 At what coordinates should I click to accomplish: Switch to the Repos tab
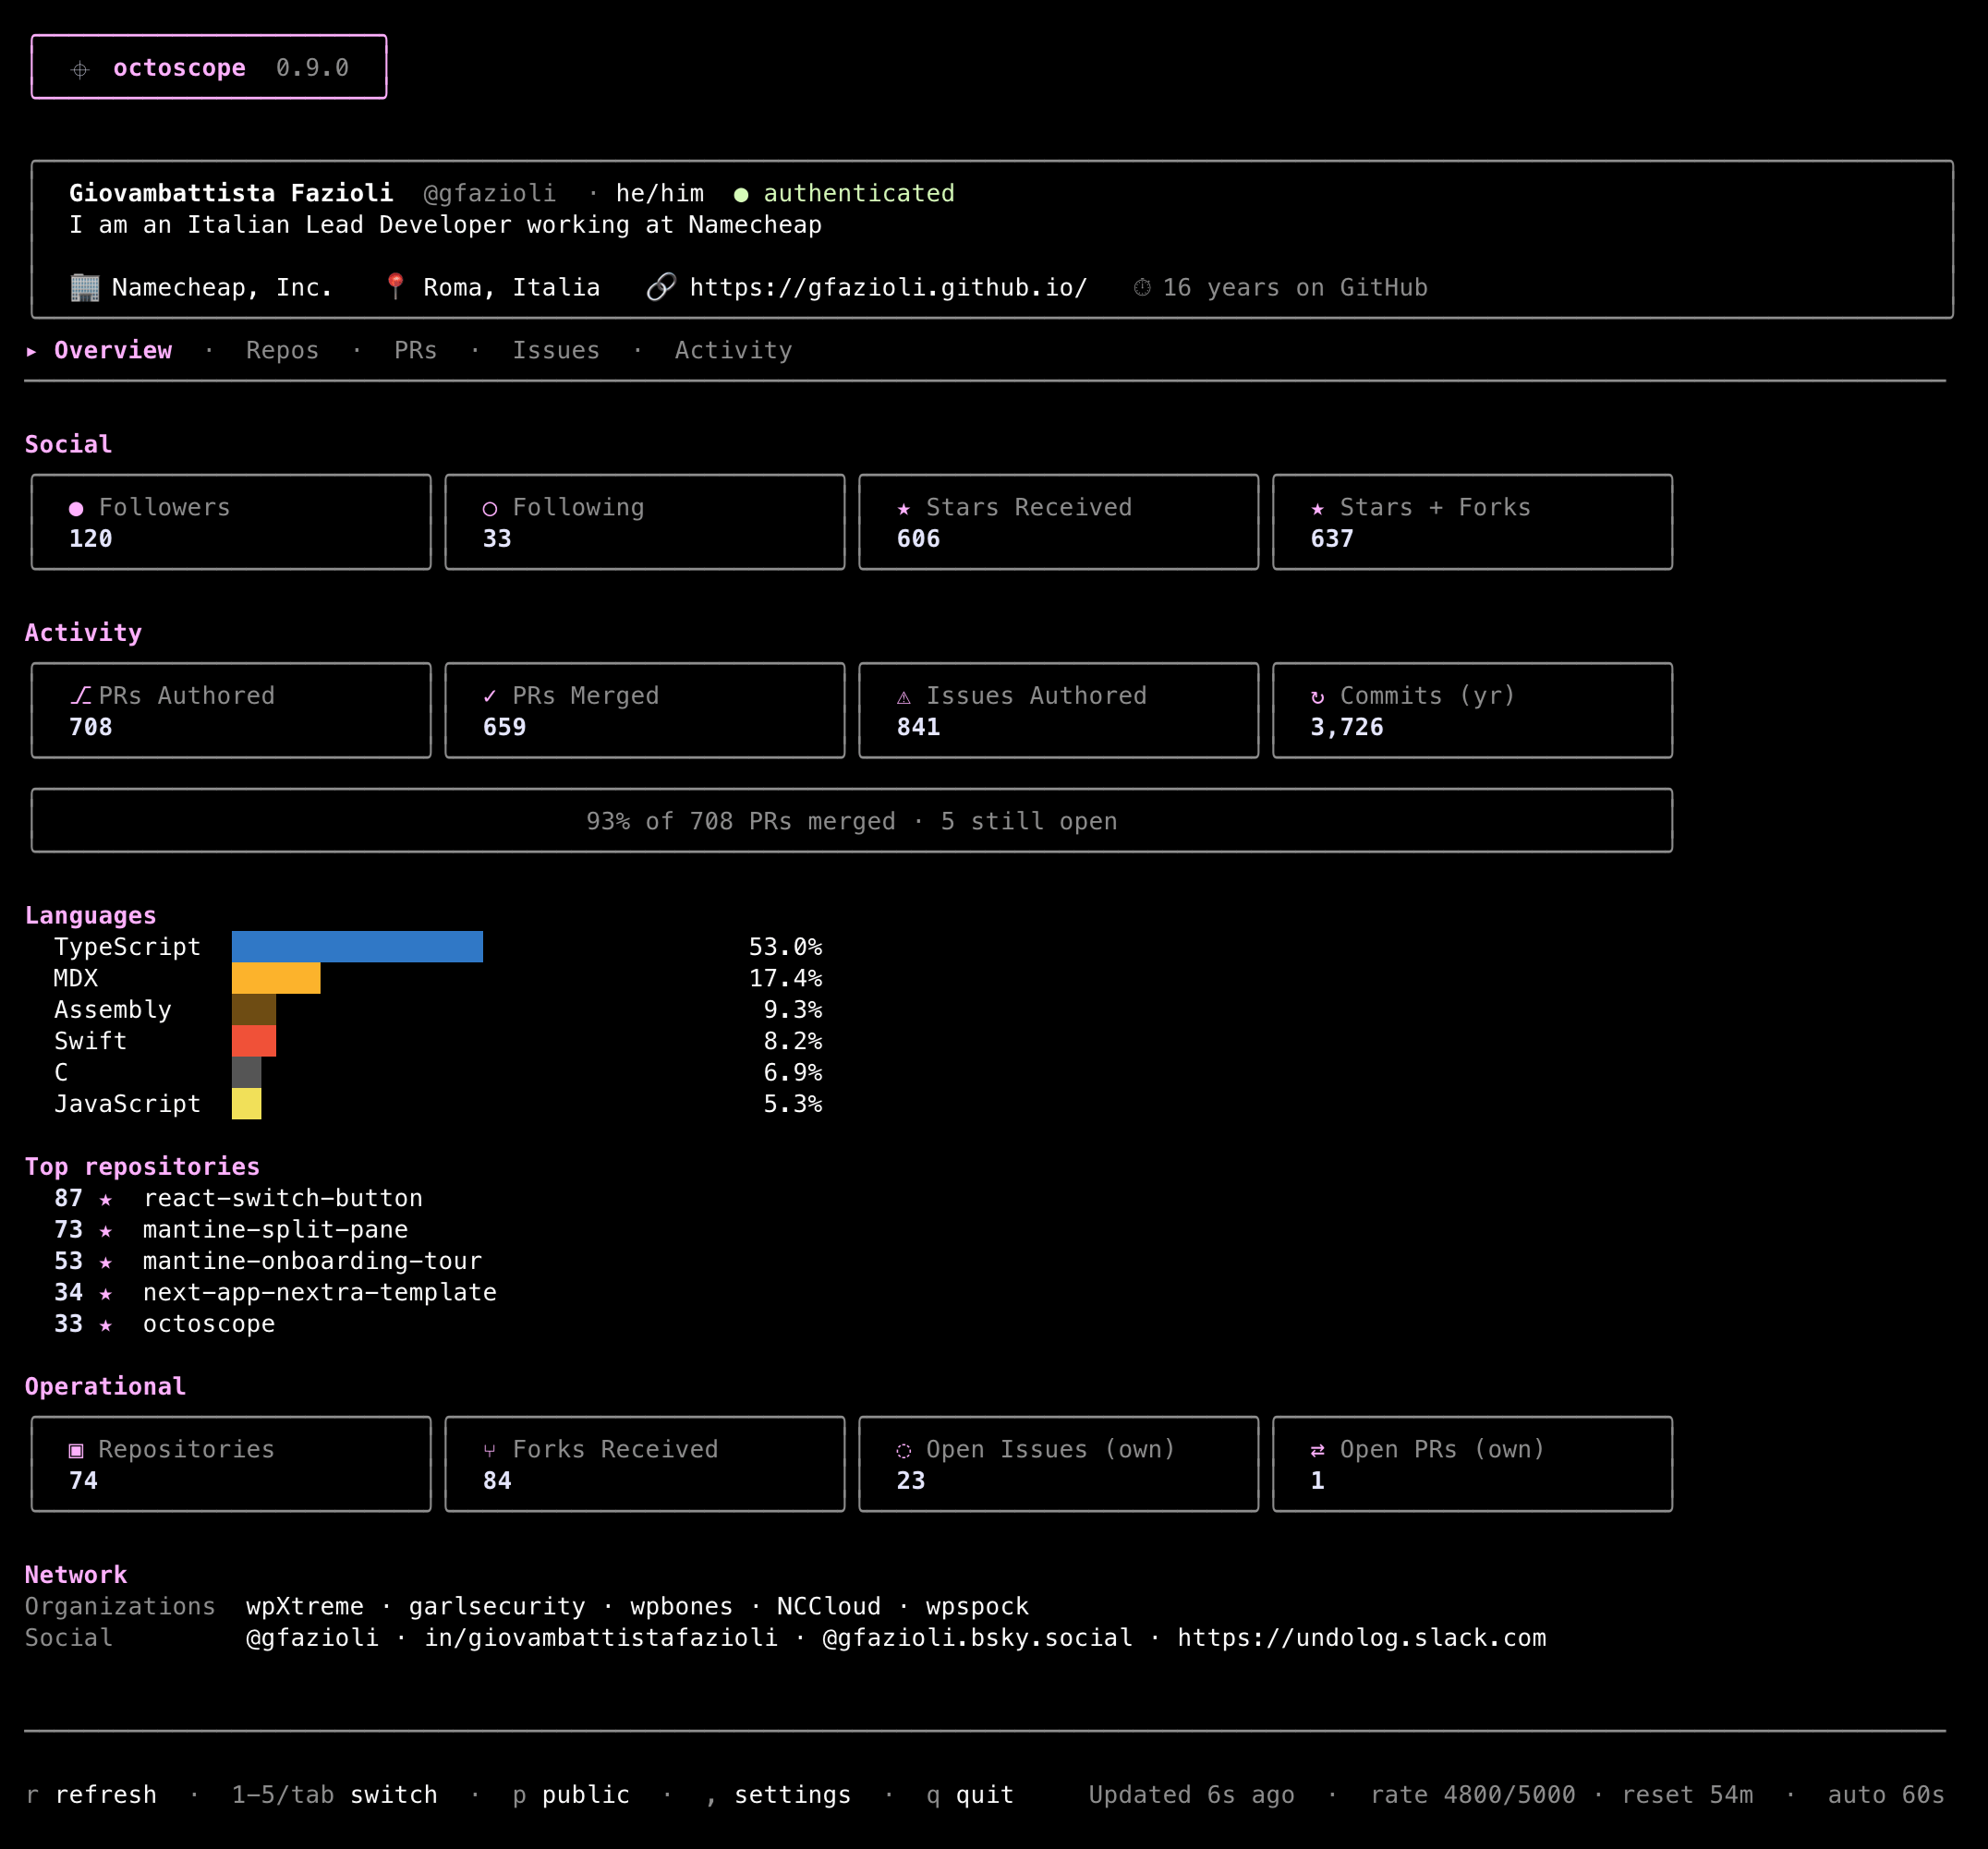[283, 350]
